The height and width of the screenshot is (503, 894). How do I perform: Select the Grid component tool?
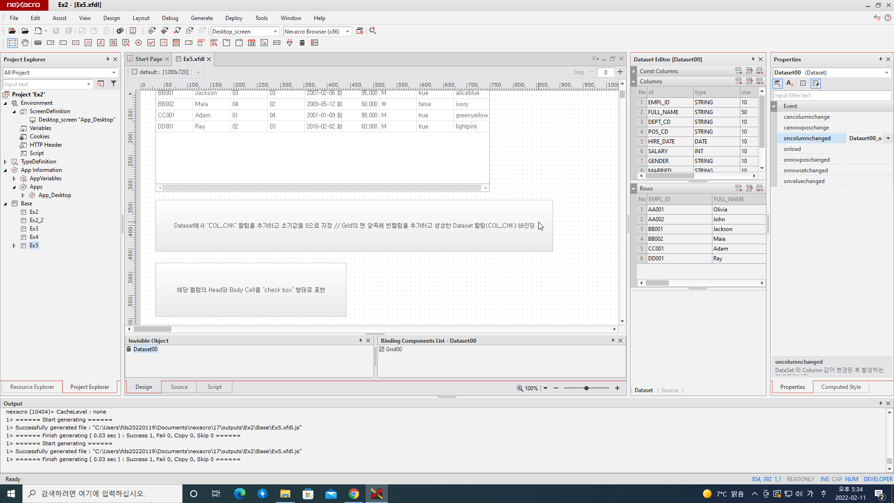(x=176, y=43)
